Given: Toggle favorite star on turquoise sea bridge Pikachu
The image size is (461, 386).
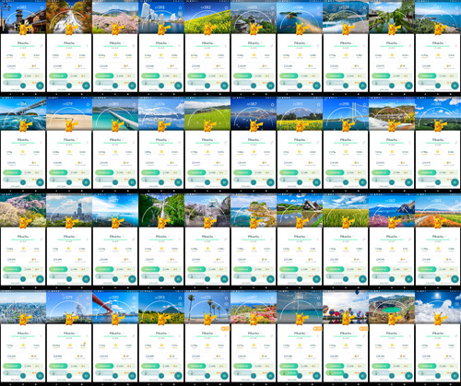Looking at the screenshot, I should point(135,104).
